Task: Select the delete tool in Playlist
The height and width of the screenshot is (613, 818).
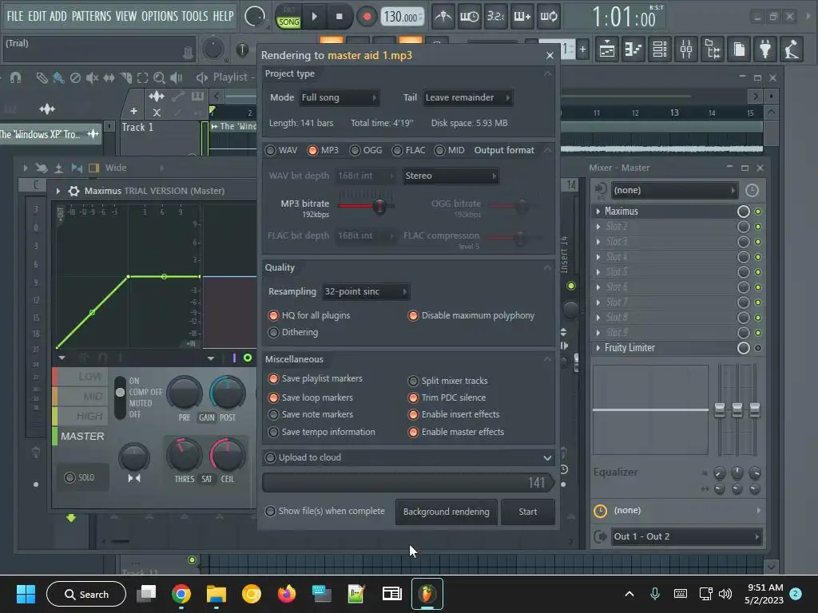Action: click(75, 77)
